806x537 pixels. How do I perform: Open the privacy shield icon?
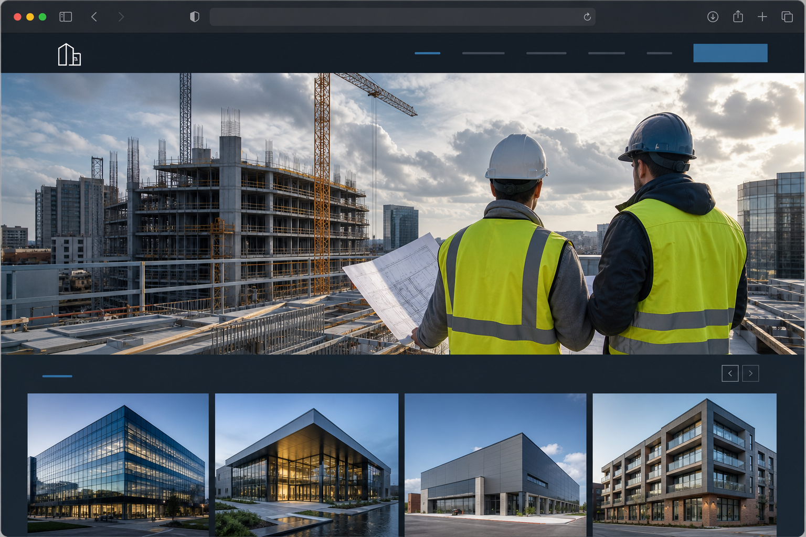coord(195,17)
